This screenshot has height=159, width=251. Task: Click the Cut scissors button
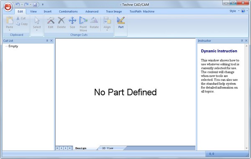coord(21,18)
